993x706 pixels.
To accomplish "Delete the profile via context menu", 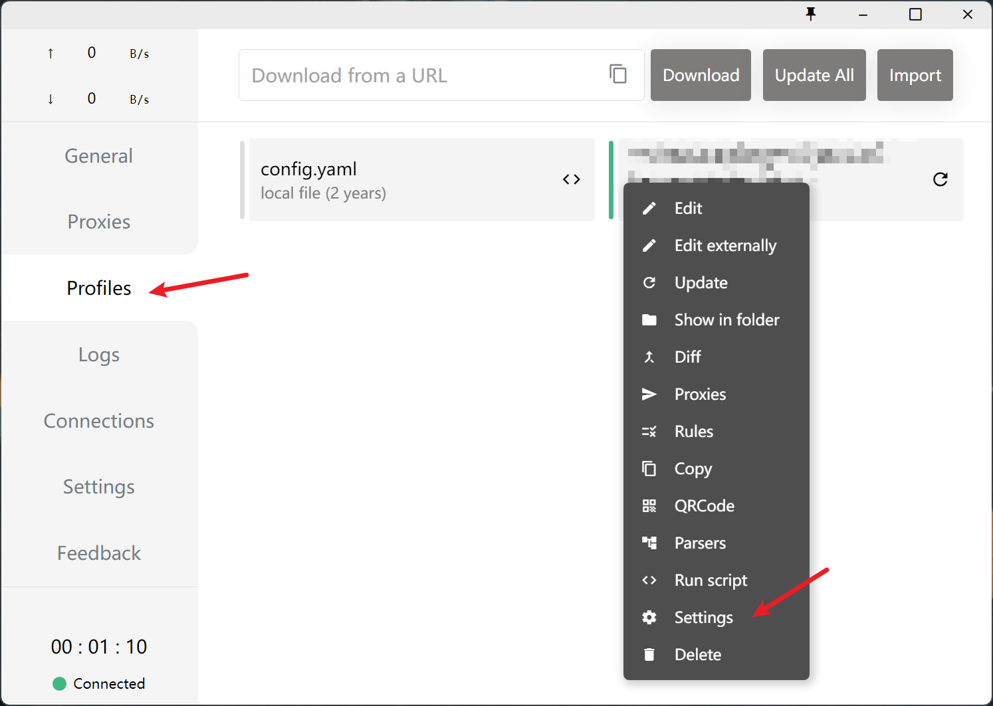I will pos(697,655).
